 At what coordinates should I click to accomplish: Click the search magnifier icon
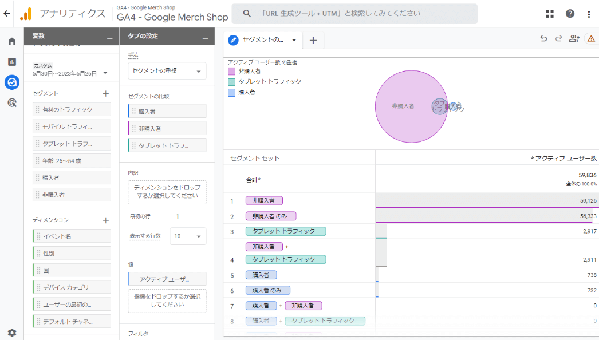tap(247, 13)
